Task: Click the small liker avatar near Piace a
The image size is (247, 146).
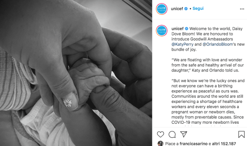Action: (x=160, y=143)
